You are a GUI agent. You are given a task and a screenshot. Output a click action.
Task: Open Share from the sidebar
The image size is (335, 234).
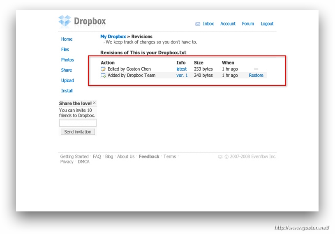click(x=67, y=70)
